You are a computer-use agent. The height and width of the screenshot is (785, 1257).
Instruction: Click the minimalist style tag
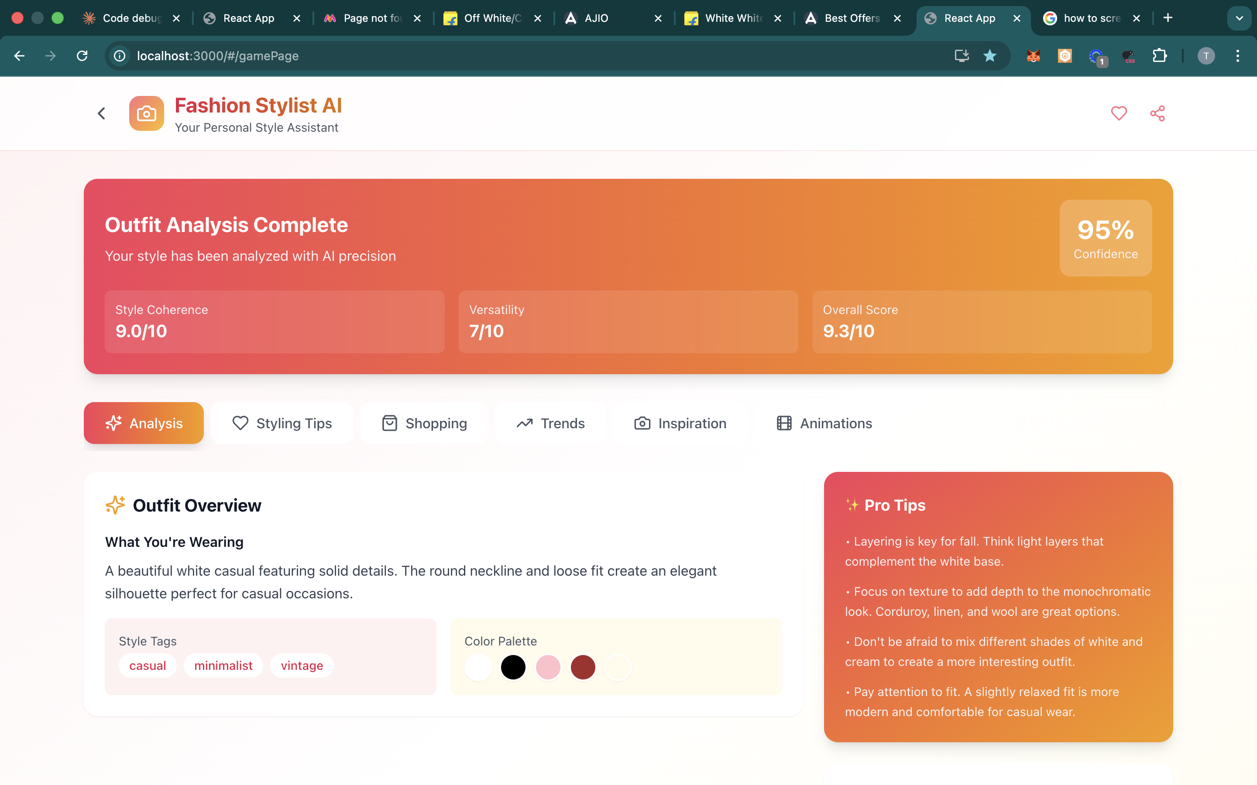[x=223, y=666]
